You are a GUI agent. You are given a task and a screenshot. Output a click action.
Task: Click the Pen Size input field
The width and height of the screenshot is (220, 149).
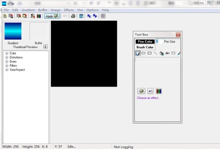(x=159, y=41)
